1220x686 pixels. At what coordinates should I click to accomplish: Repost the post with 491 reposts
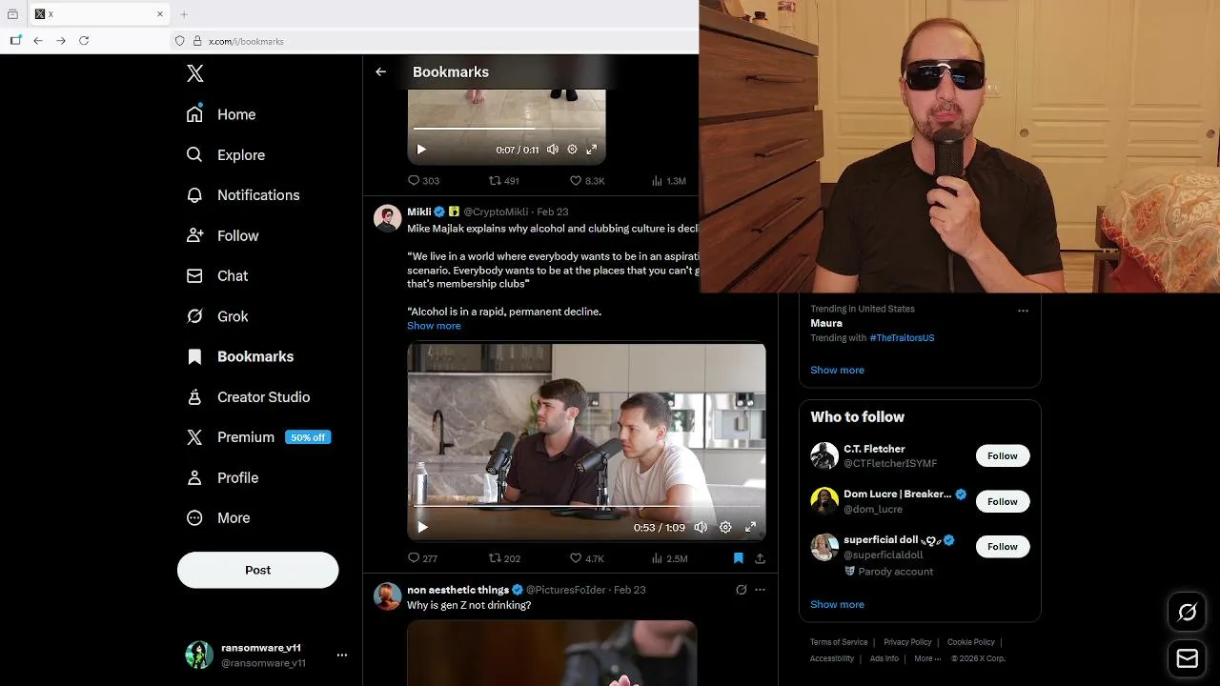(504, 180)
